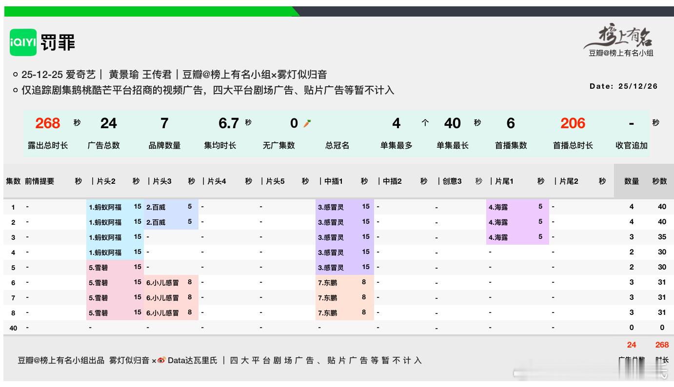Click the note line starting with 仅追踪剧集
674x387 pixels.
[208, 90]
